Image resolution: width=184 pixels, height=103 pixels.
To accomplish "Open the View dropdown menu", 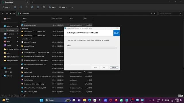I will coord(63,7).
